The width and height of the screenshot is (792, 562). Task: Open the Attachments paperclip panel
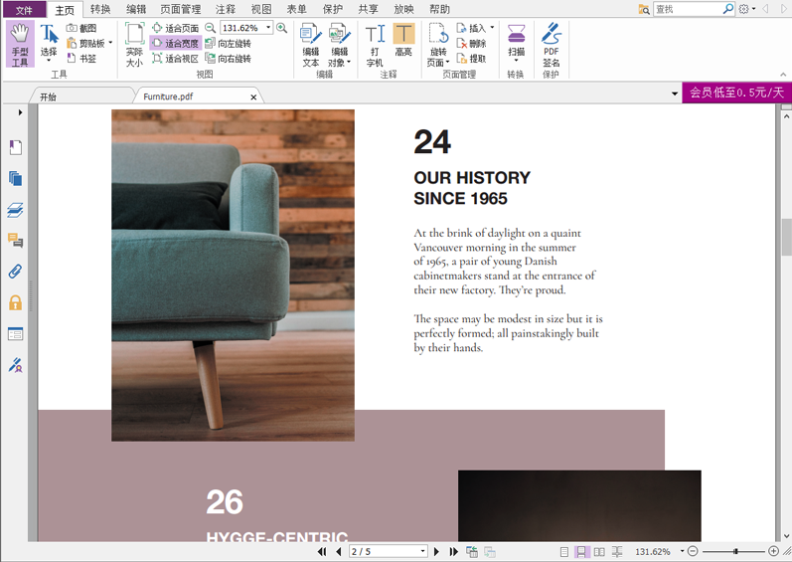click(x=15, y=272)
